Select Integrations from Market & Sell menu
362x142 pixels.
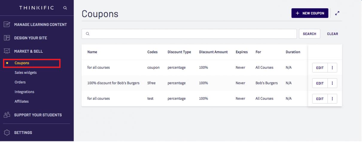(x=24, y=92)
